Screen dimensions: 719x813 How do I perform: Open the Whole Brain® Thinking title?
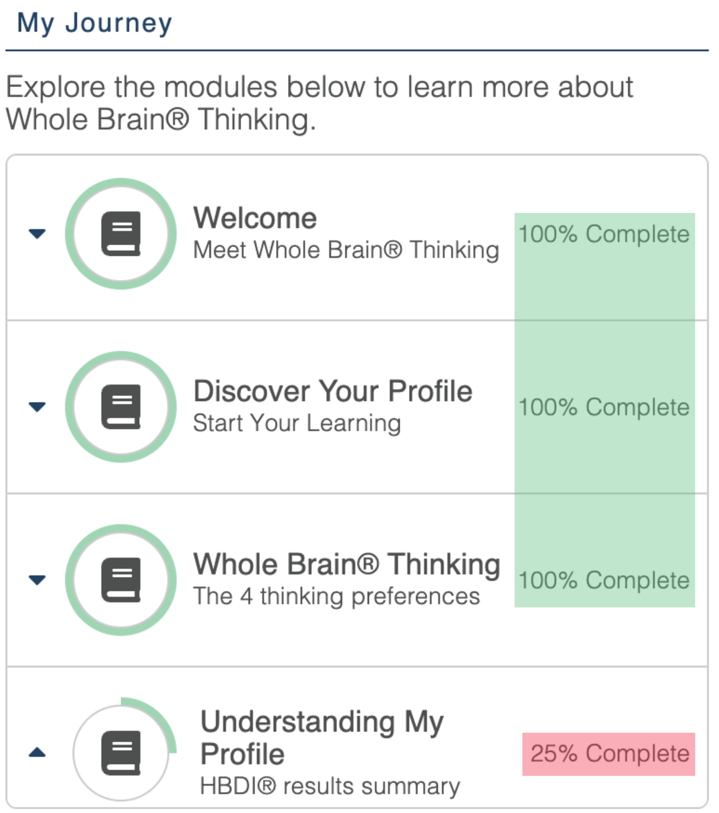pos(346,564)
